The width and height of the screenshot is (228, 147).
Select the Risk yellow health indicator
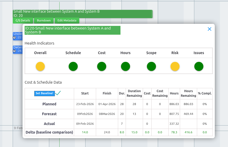pyautogui.click(x=175, y=66)
